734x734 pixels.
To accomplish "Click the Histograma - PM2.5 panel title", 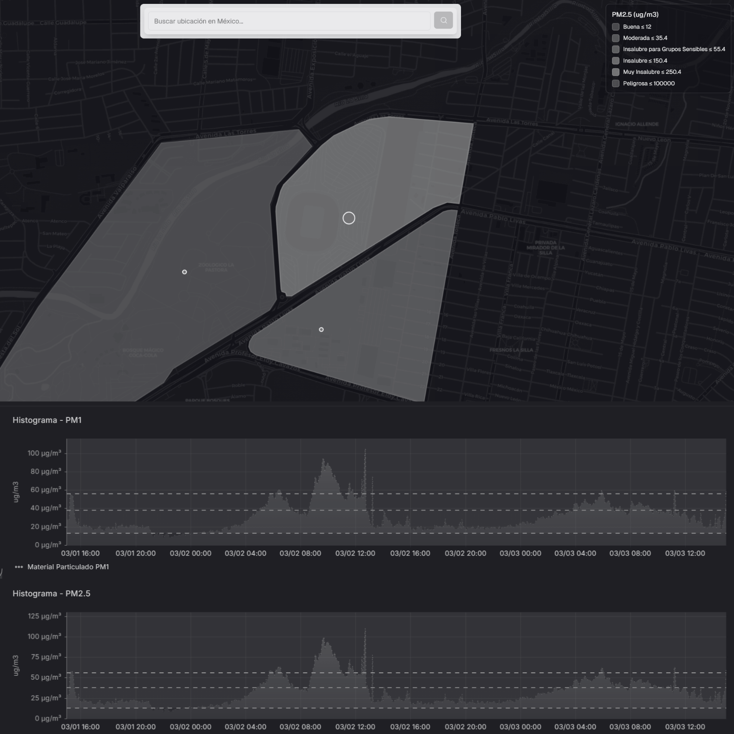I will click(x=51, y=594).
